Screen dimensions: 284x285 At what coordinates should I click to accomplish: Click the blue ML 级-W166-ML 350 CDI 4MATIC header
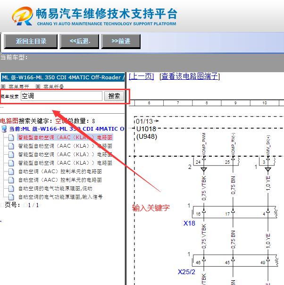click(63, 77)
